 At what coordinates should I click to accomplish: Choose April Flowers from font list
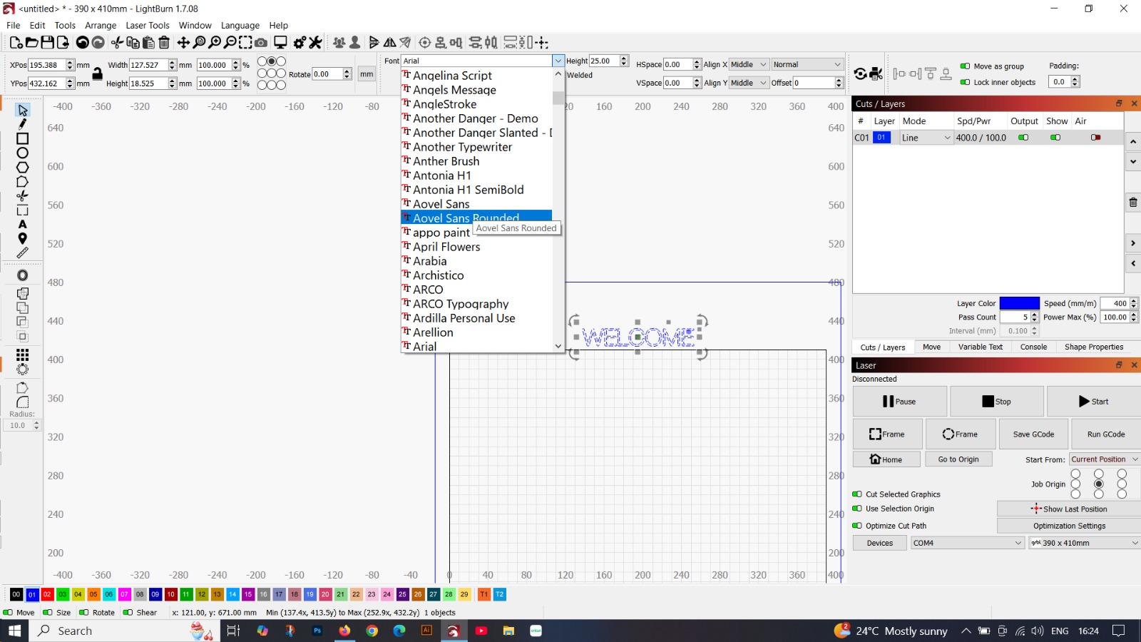[x=446, y=247]
